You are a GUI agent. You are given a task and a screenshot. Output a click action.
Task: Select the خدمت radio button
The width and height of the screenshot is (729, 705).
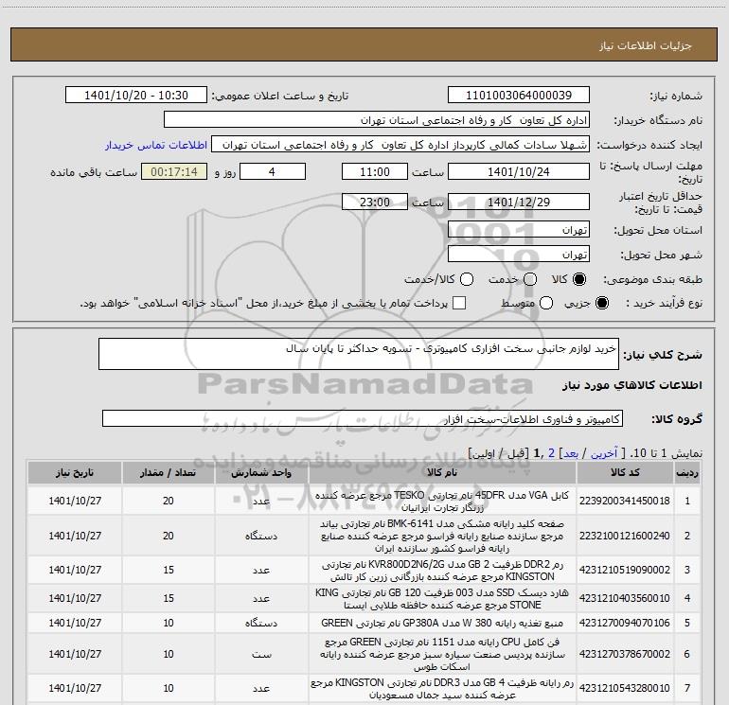[x=530, y=279]
